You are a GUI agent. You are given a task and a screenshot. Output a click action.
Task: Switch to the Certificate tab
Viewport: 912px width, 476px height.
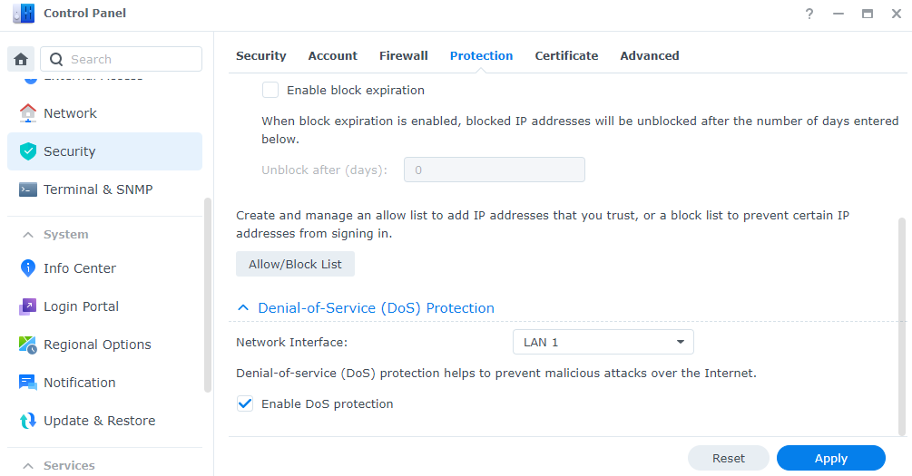point(566,56)
